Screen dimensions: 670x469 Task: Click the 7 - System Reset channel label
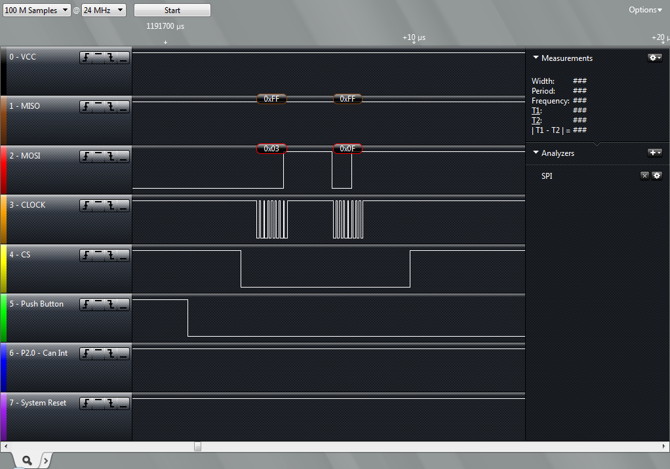coord(37,403)
